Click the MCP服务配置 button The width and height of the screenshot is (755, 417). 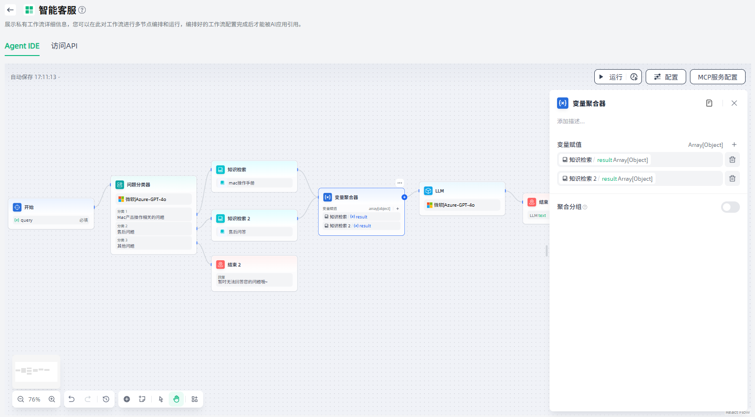(x=717, y=77)
